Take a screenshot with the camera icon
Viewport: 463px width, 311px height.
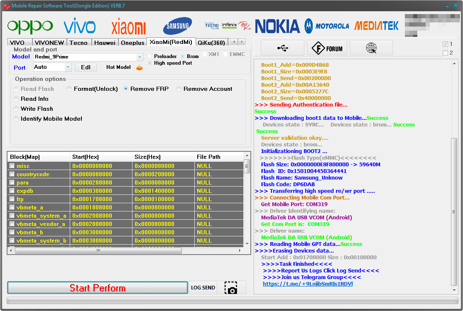pyautogui.click(x=231, y=288)
